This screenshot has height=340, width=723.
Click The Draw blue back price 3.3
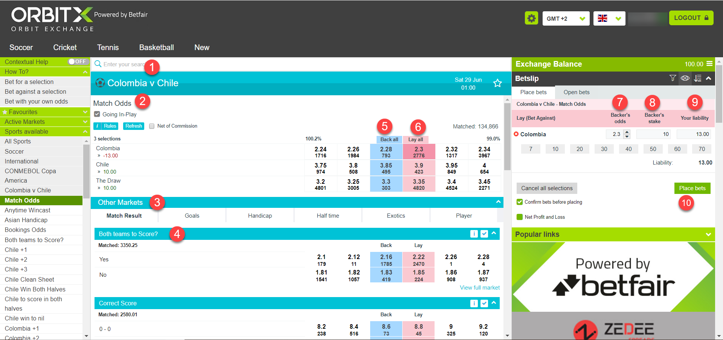coord(386,184)
